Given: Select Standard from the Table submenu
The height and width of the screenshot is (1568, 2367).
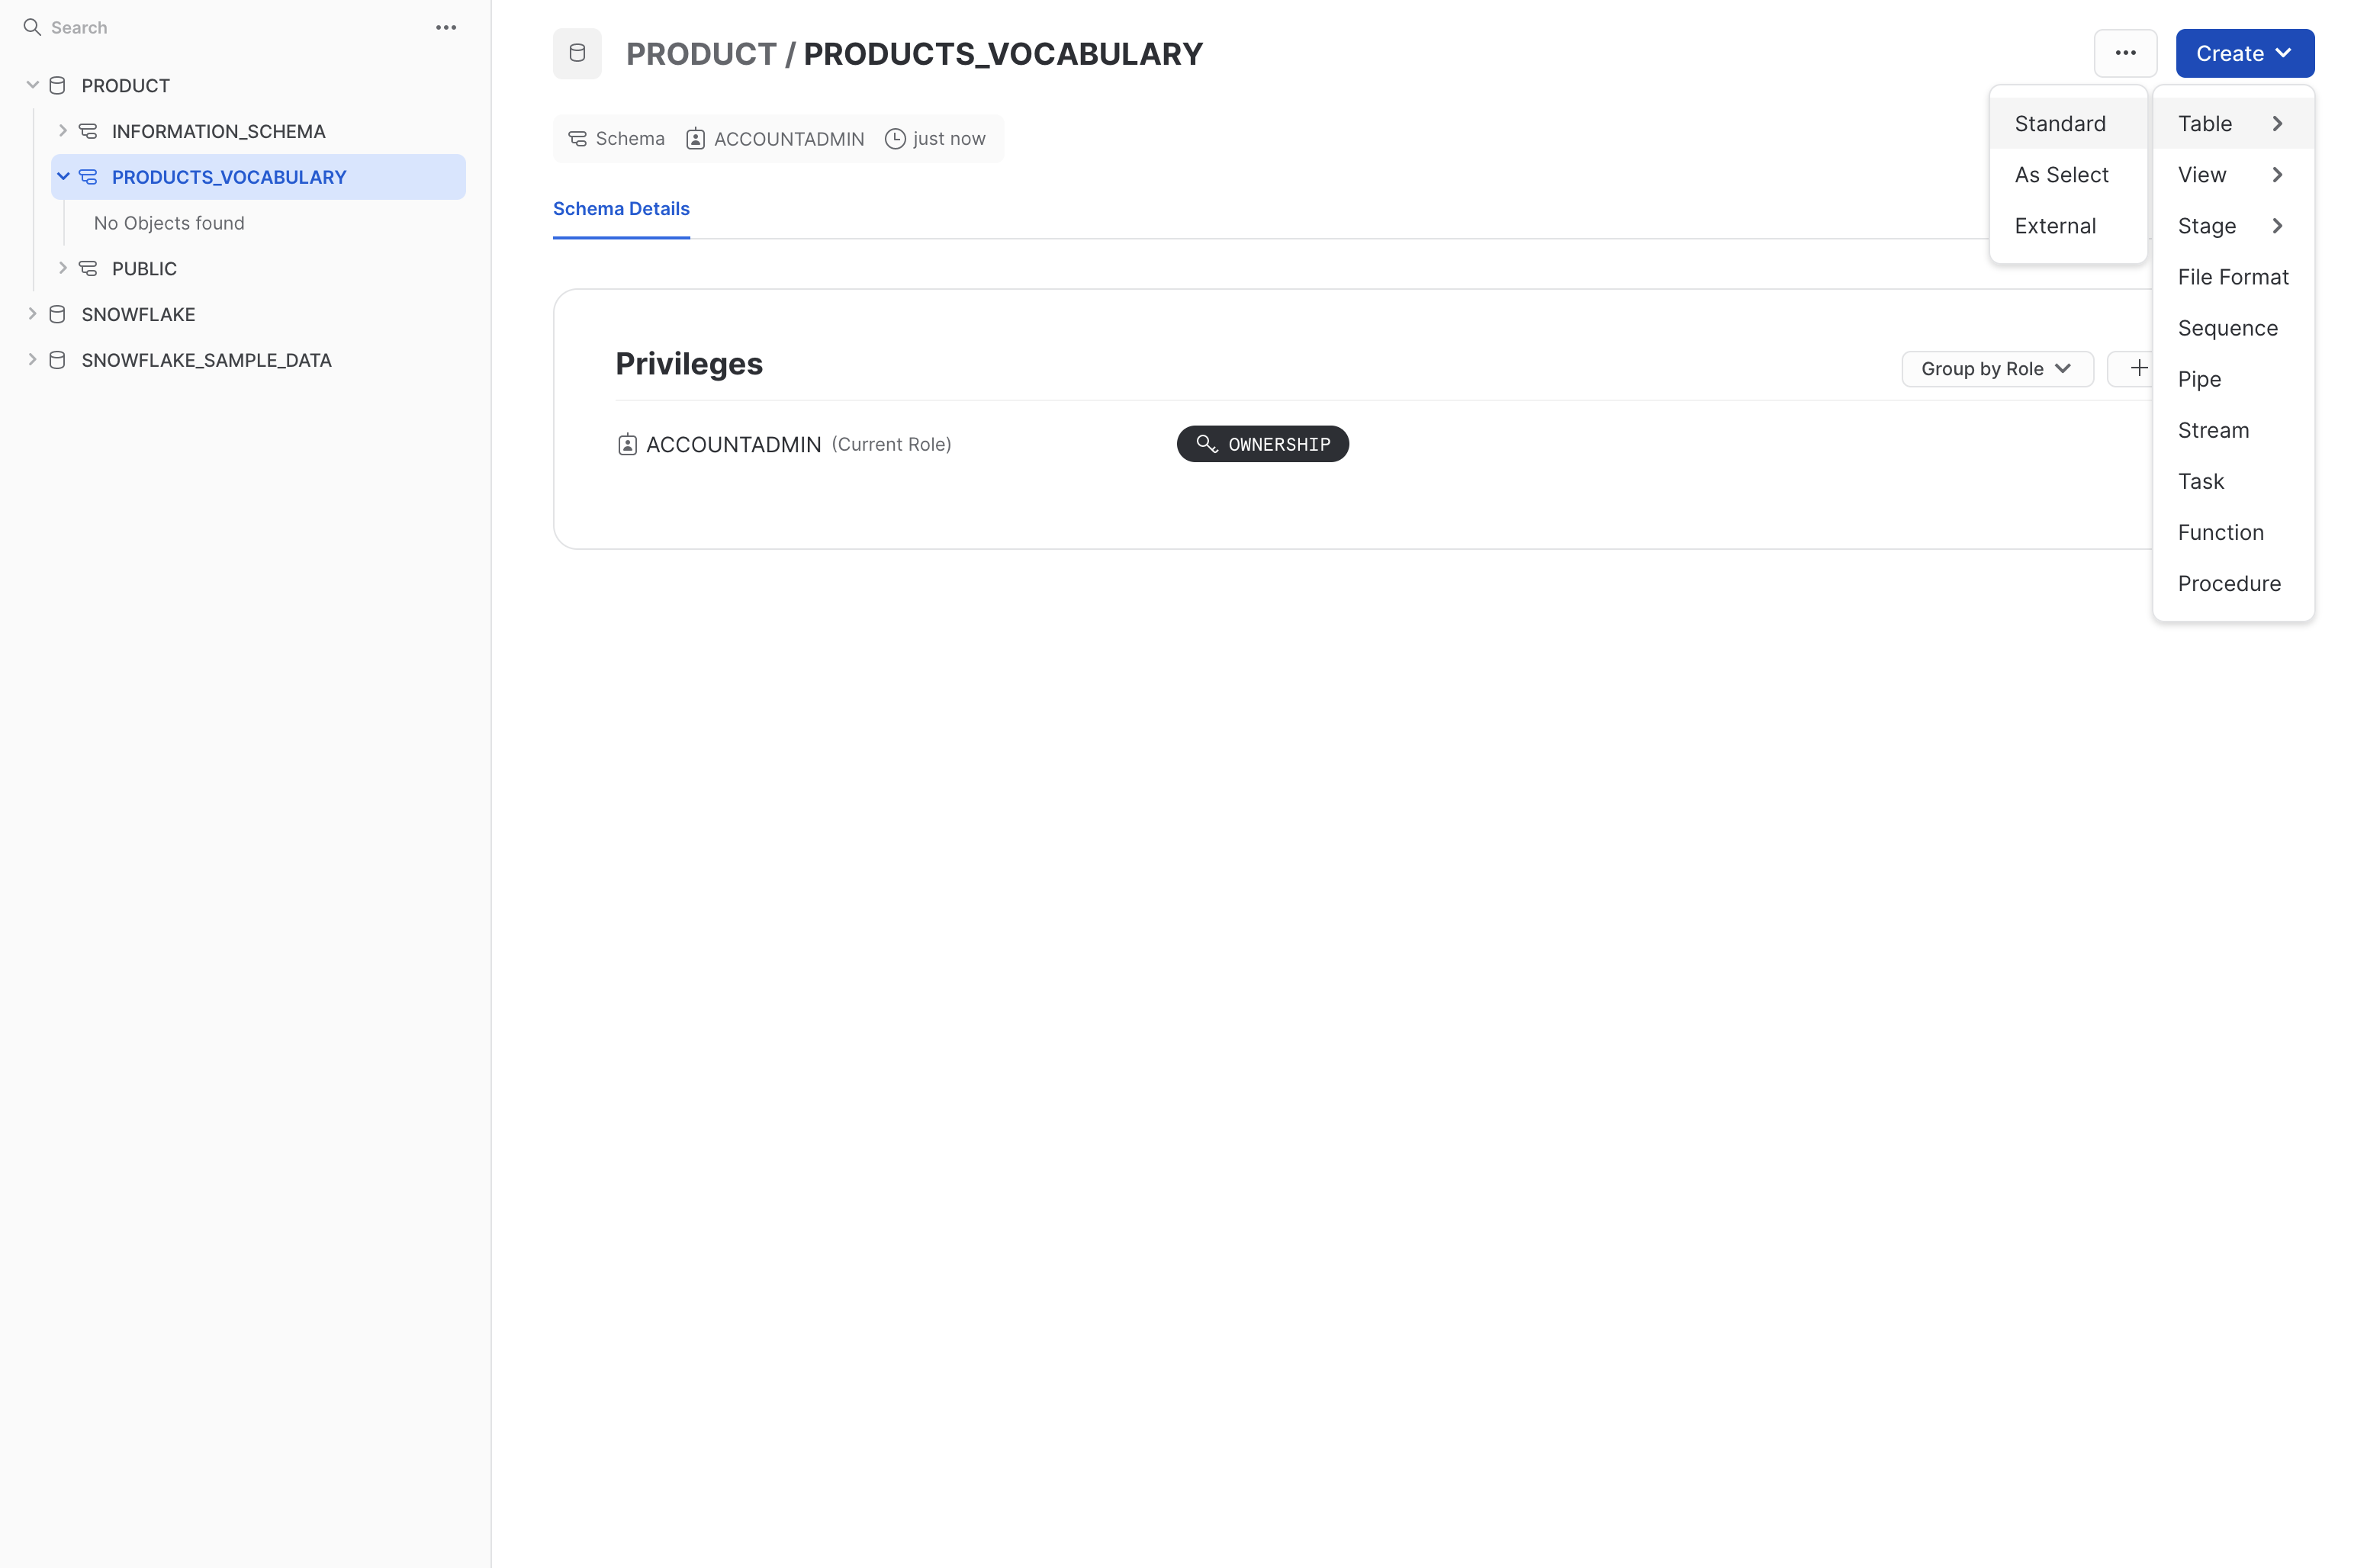Looking at the screenshot, I should [2059, 123].
